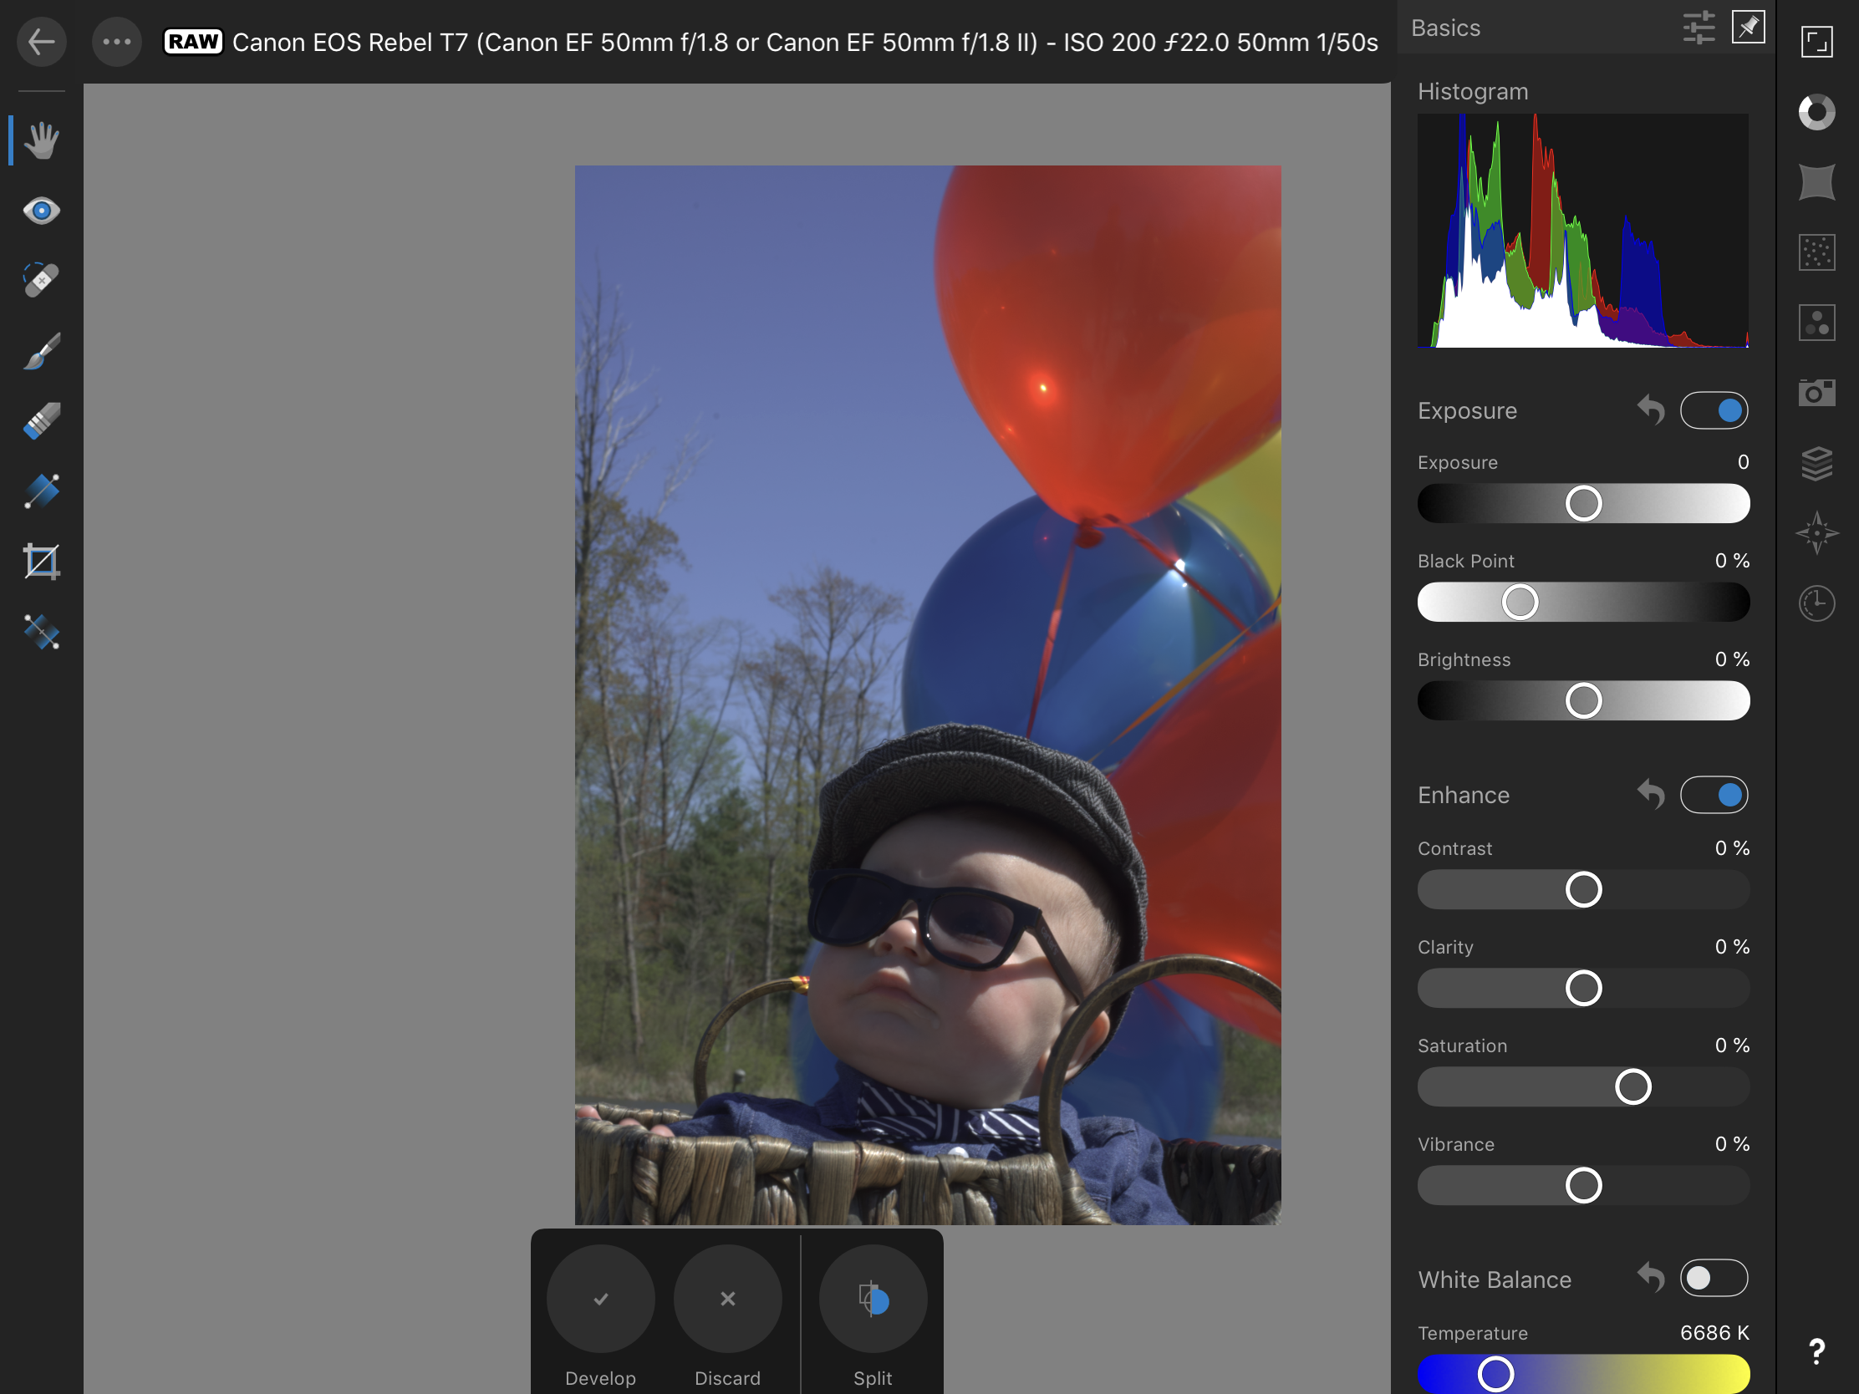This screenshot has height=1394, width=1859.
Task: Select the Crop tool
Action: pos(40,562)
